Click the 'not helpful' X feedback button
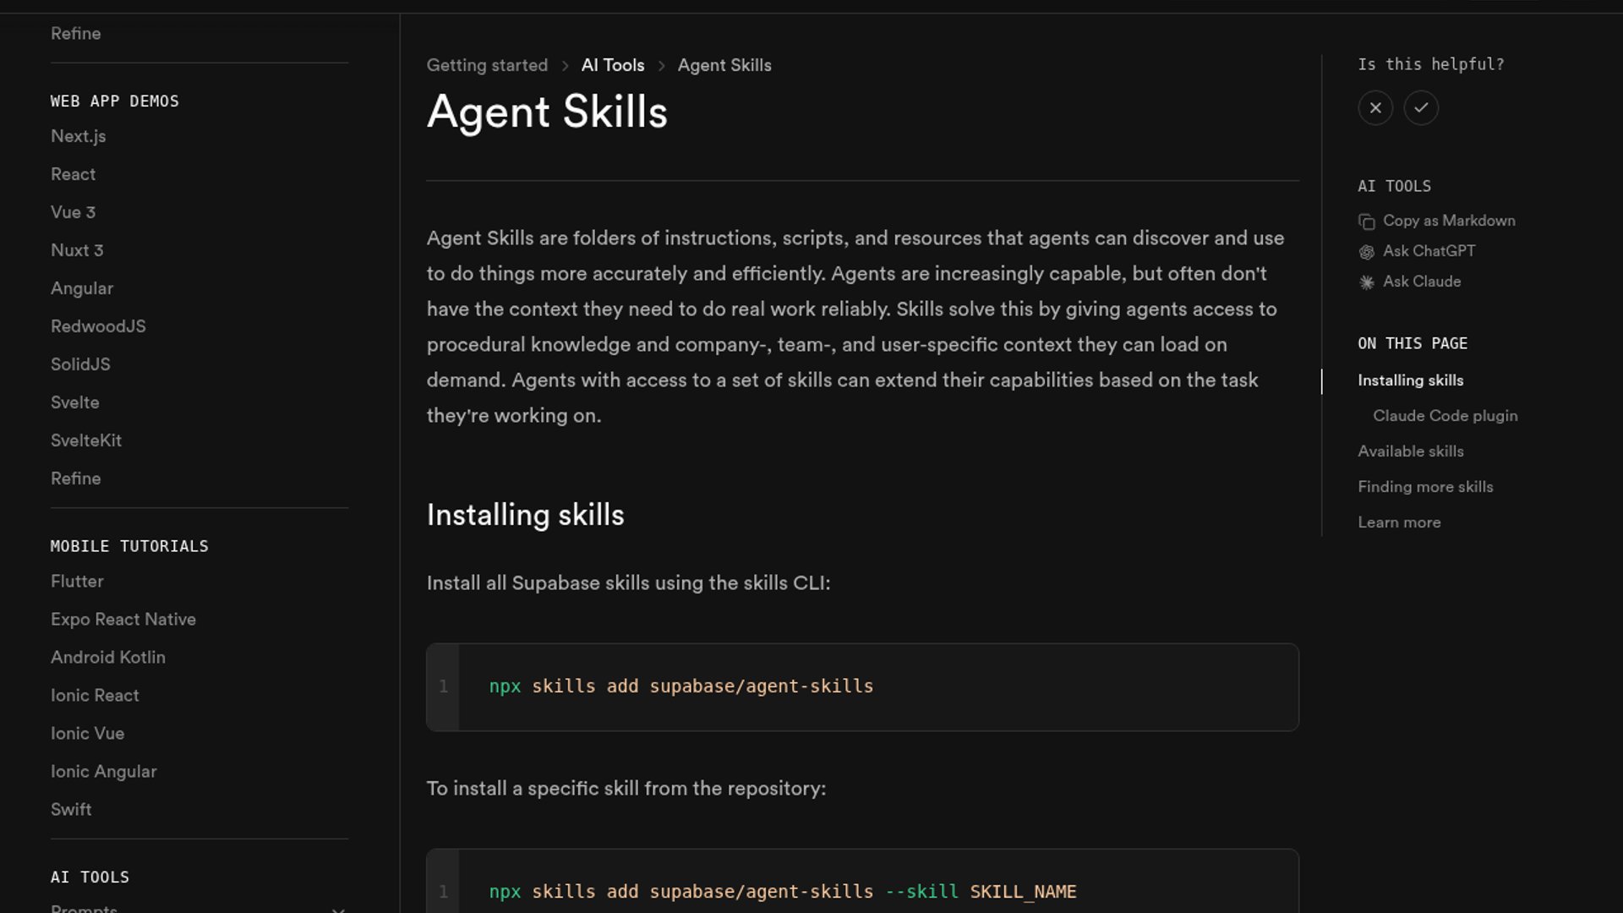The height and width of the screenshot is (913, 1623). point(1375,108)
